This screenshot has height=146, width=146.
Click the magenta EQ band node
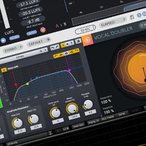69,70
